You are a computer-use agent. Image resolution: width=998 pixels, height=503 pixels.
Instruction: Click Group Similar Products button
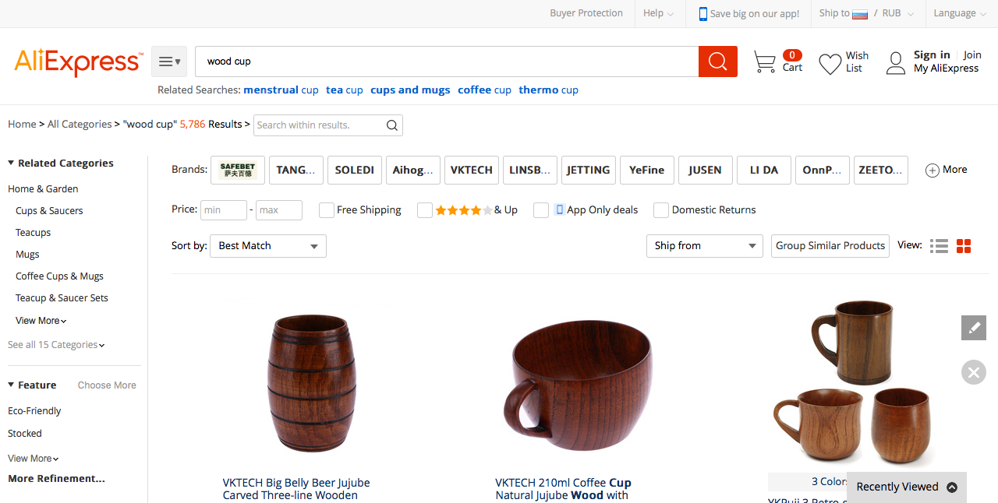(830, 246)
